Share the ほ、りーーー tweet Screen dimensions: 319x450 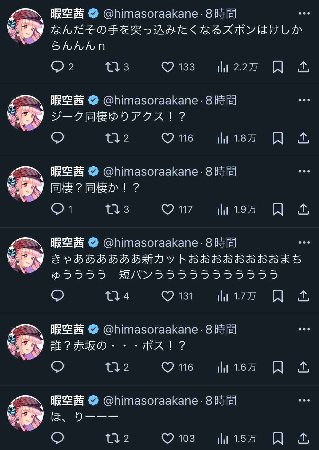(303, 438)
